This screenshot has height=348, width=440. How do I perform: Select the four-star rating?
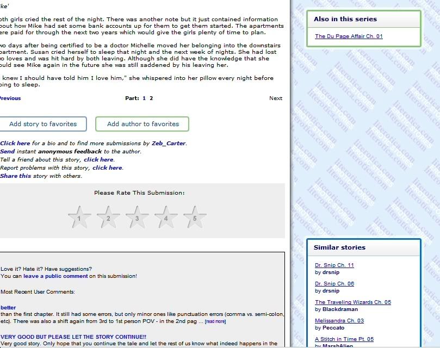[x=166, y=217]
